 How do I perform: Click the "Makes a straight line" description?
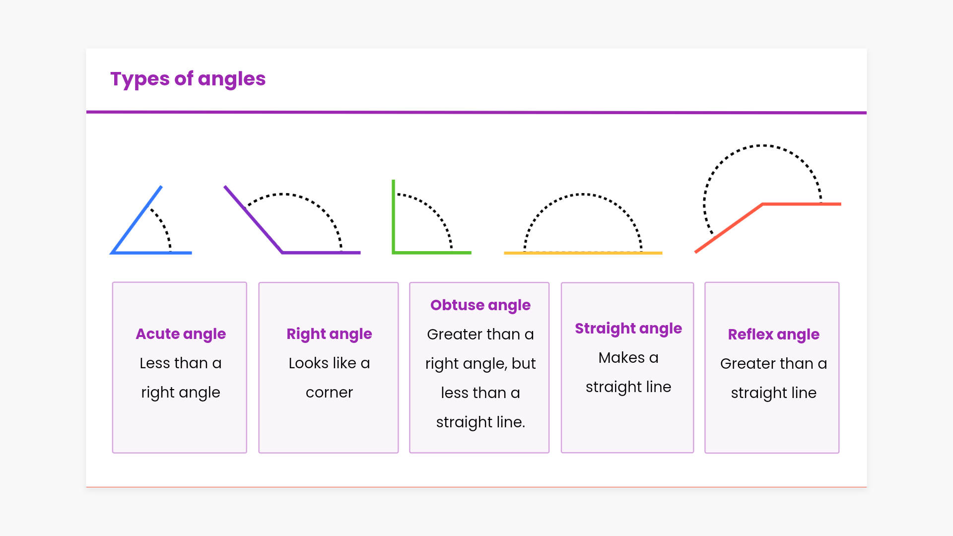(x=628, y=372)
